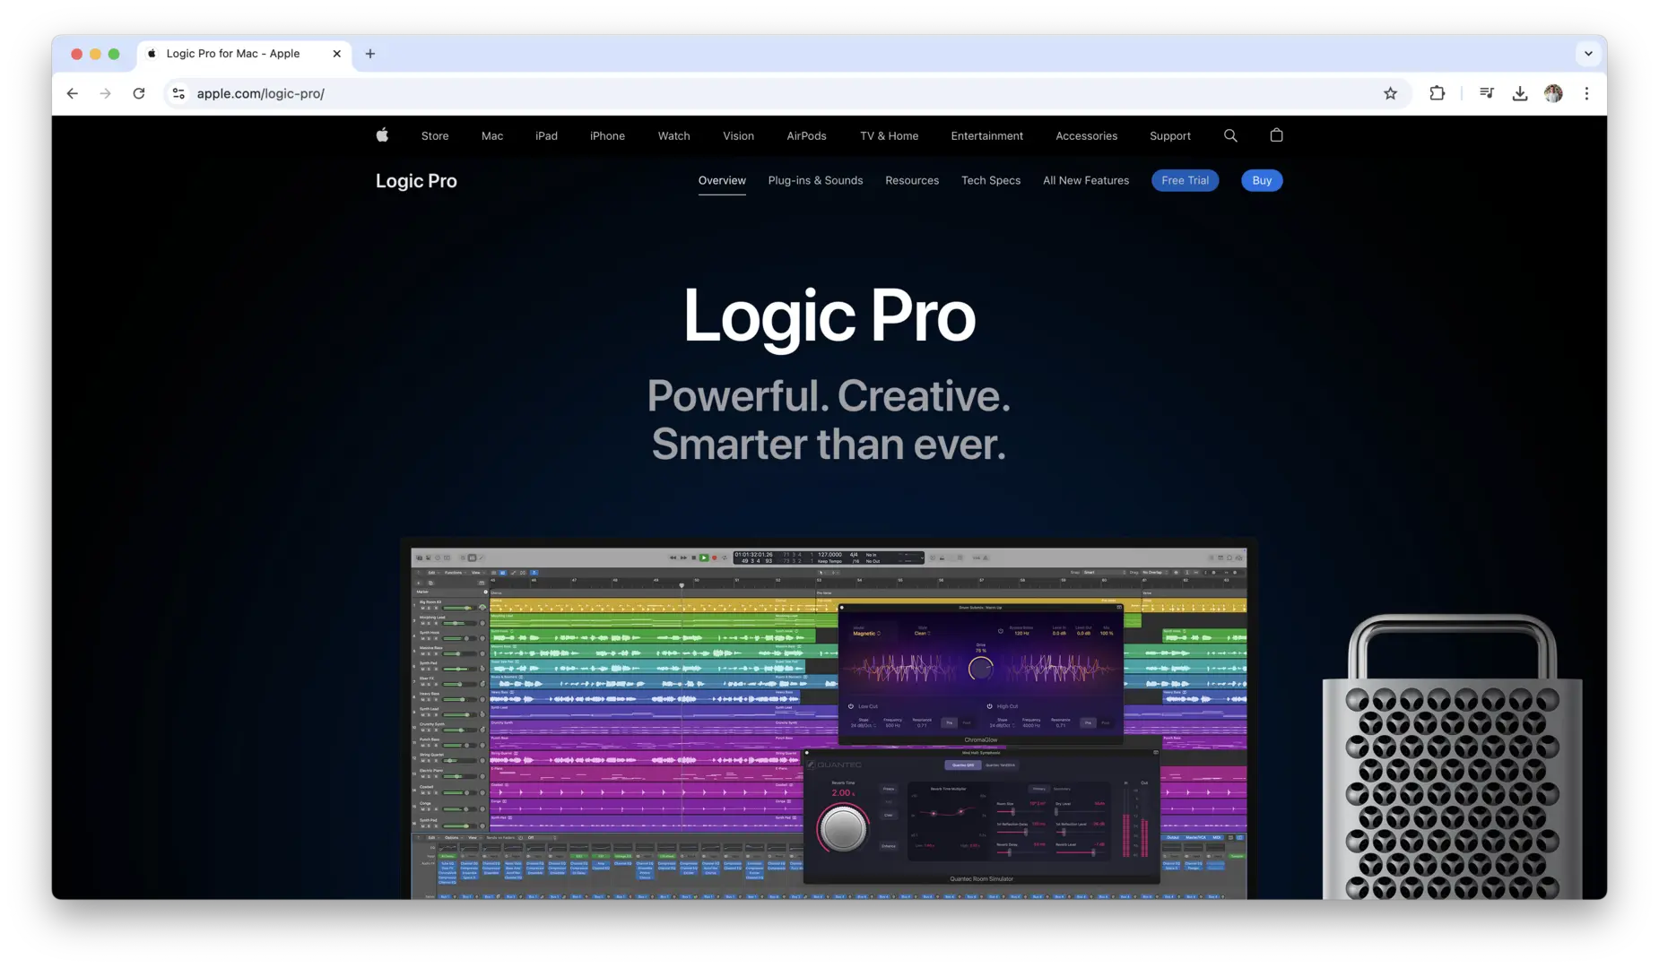
Task: Click the Rewind button in Logic's transport
Action: (x=673, y=557)
